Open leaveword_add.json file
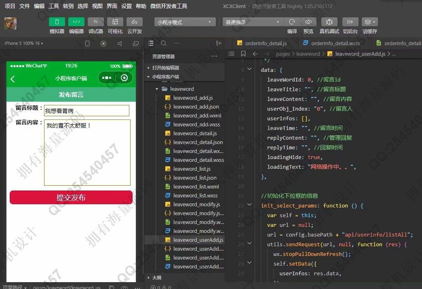 [x=196, y=107]
